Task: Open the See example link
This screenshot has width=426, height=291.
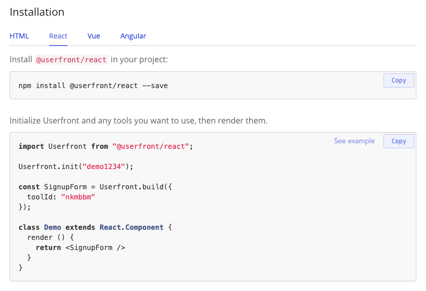Action: pyautogui.click(x=354, y=141)
